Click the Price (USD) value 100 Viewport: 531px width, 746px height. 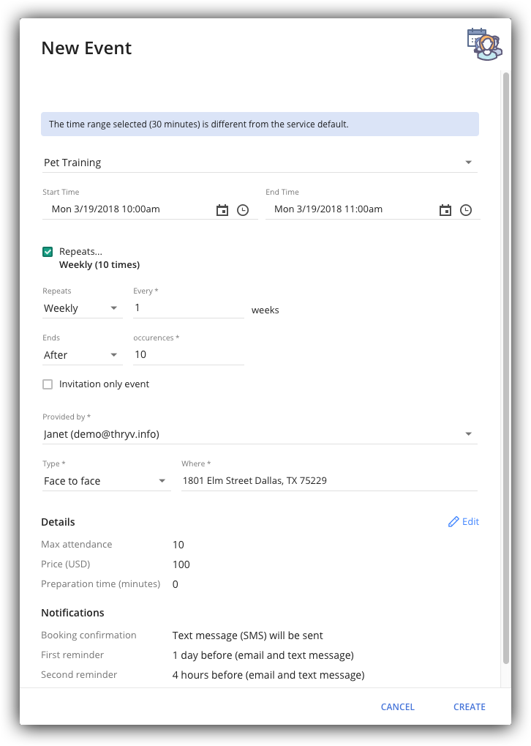point(181,564)
